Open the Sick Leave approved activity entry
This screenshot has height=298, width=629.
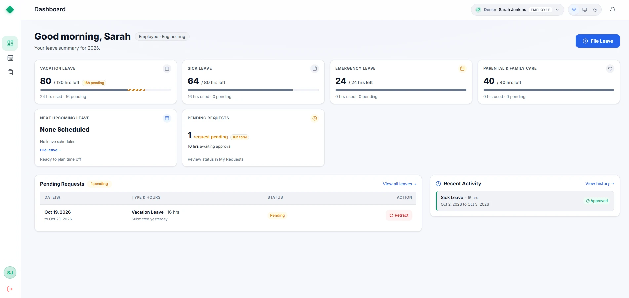click(525, 201)
